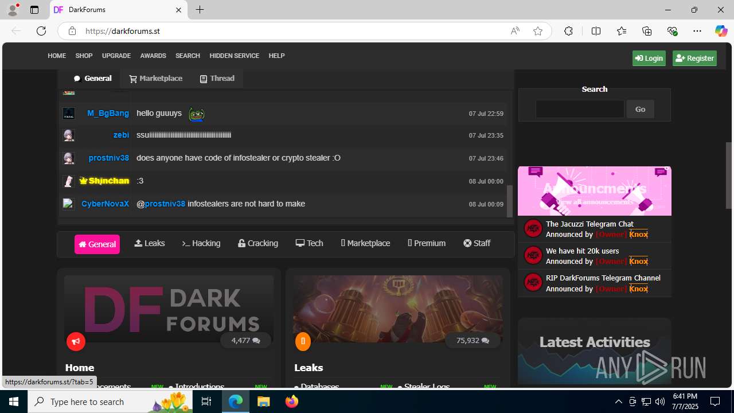The height and width of the screenshot is (413, 734).
Task: Toggle Split screen icon
Action: [596, 31]
